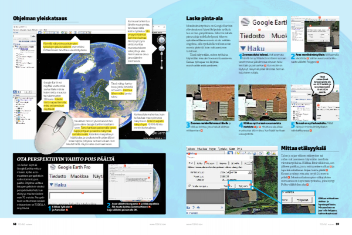The image size is (352, 235).
Task: Click sunlight icon in ruler screenshot toolbar
Action: [x=274, y=153]
